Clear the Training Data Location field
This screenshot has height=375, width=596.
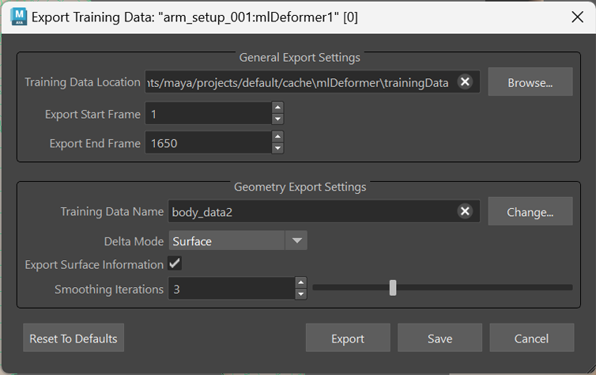pos(466,81)
